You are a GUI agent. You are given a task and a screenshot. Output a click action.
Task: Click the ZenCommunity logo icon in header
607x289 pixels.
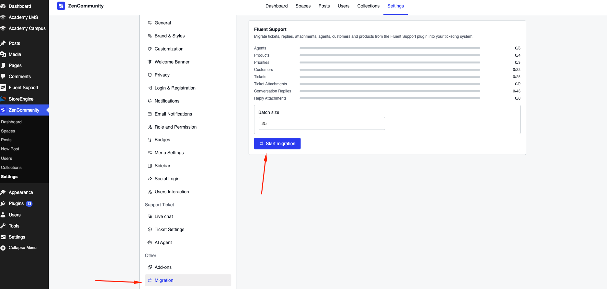61,6
